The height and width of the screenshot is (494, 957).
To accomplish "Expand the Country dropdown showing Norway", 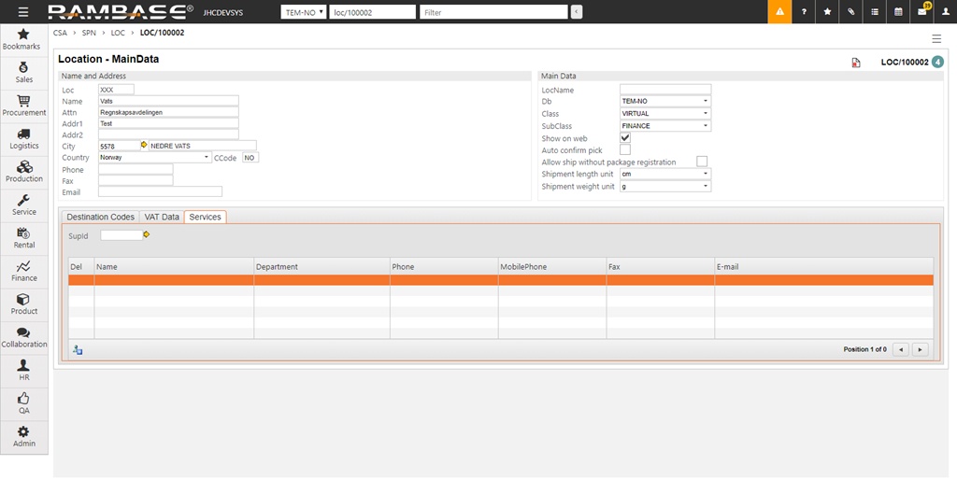I will 154,158.
